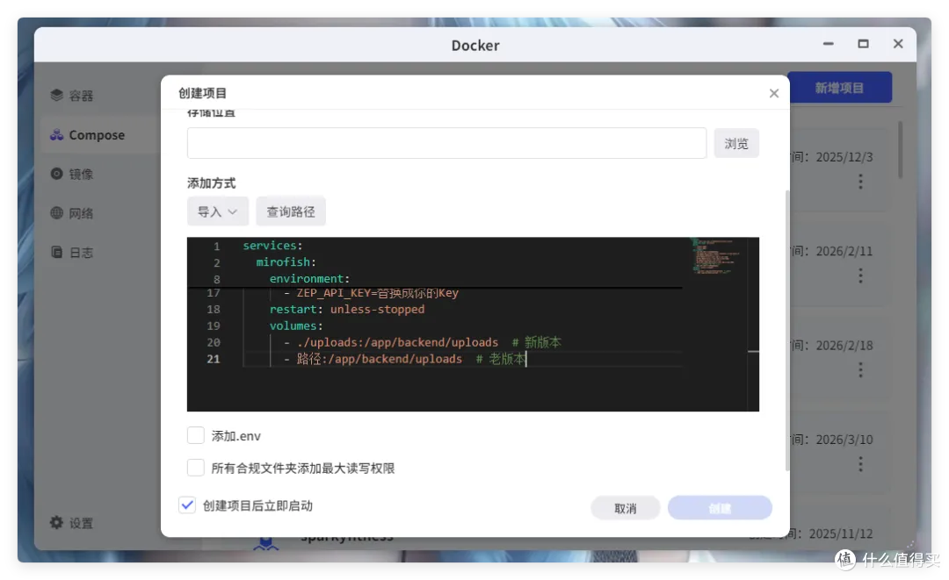Open more menu for 2025/12/3 project
This screenshot has height=580, width=949.
(x=860, y=182)
